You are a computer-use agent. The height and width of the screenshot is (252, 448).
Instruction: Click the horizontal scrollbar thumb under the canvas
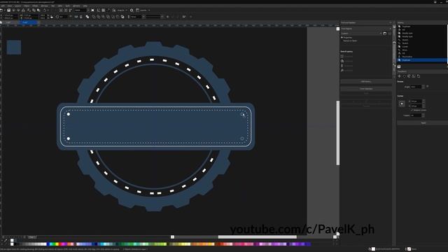[257, 237]
